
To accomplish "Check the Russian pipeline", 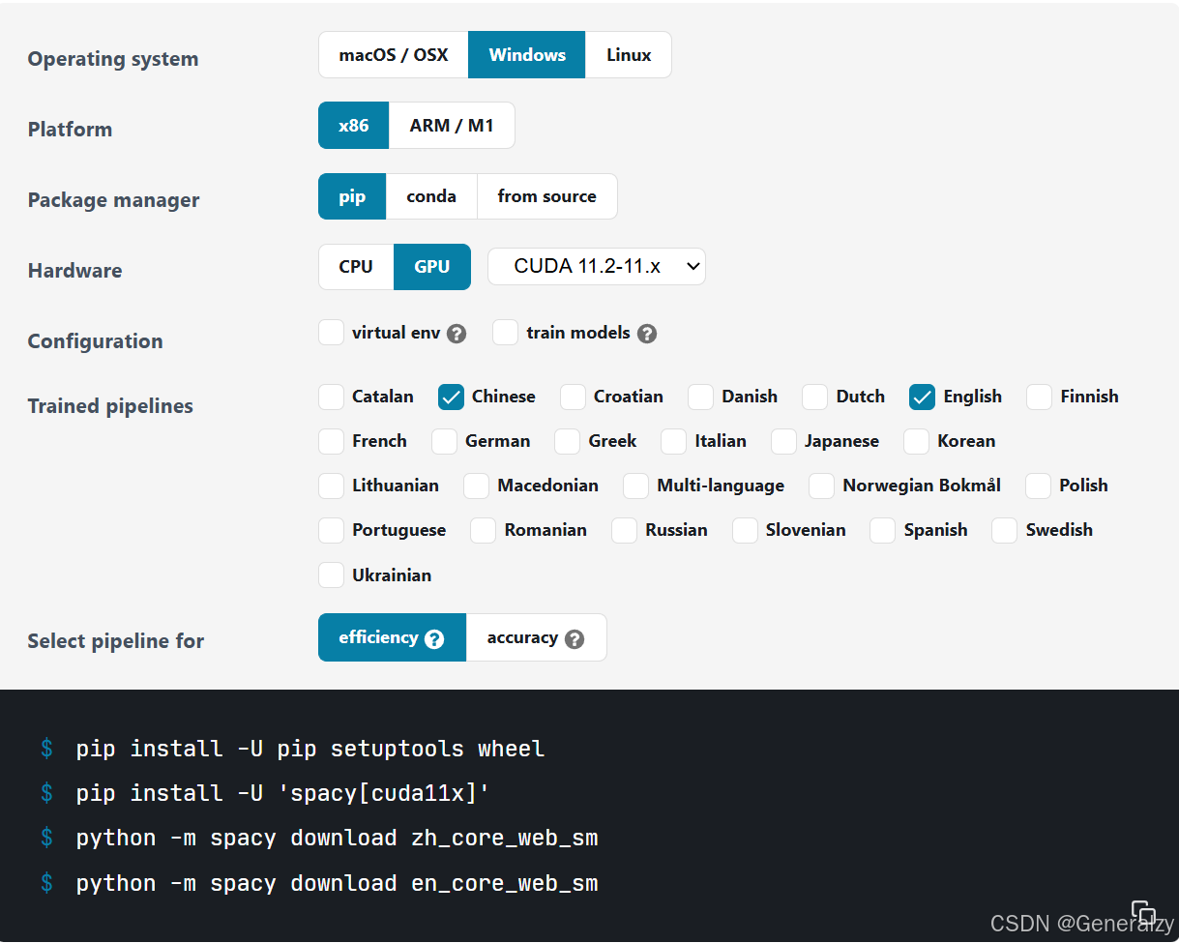I will (625, 530).
